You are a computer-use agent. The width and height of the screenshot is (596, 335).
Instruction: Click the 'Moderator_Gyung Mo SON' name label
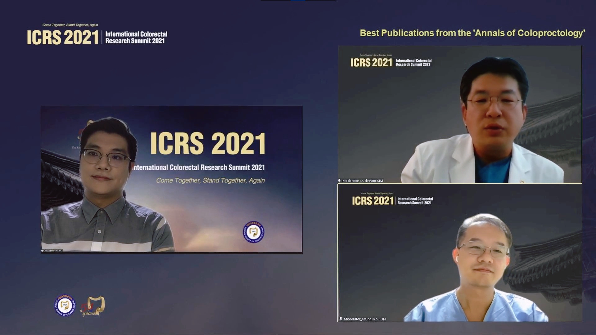[x=365, y=319]
